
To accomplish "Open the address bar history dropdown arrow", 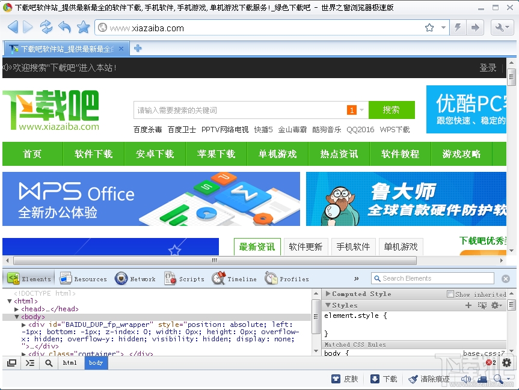I will (443, 28).
